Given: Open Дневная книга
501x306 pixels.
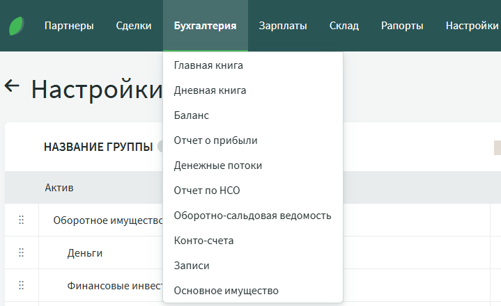Looking at the screenshot, I should (x=210, y=90).
